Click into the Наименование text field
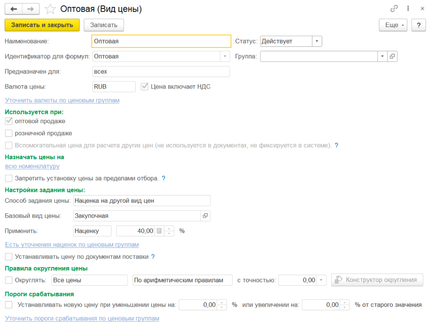 click(x=161, y=41)
